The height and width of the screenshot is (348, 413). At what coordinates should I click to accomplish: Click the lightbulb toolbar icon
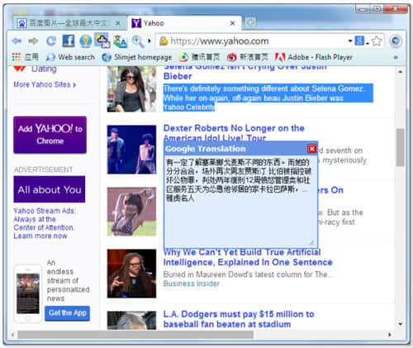pos(86,41)
